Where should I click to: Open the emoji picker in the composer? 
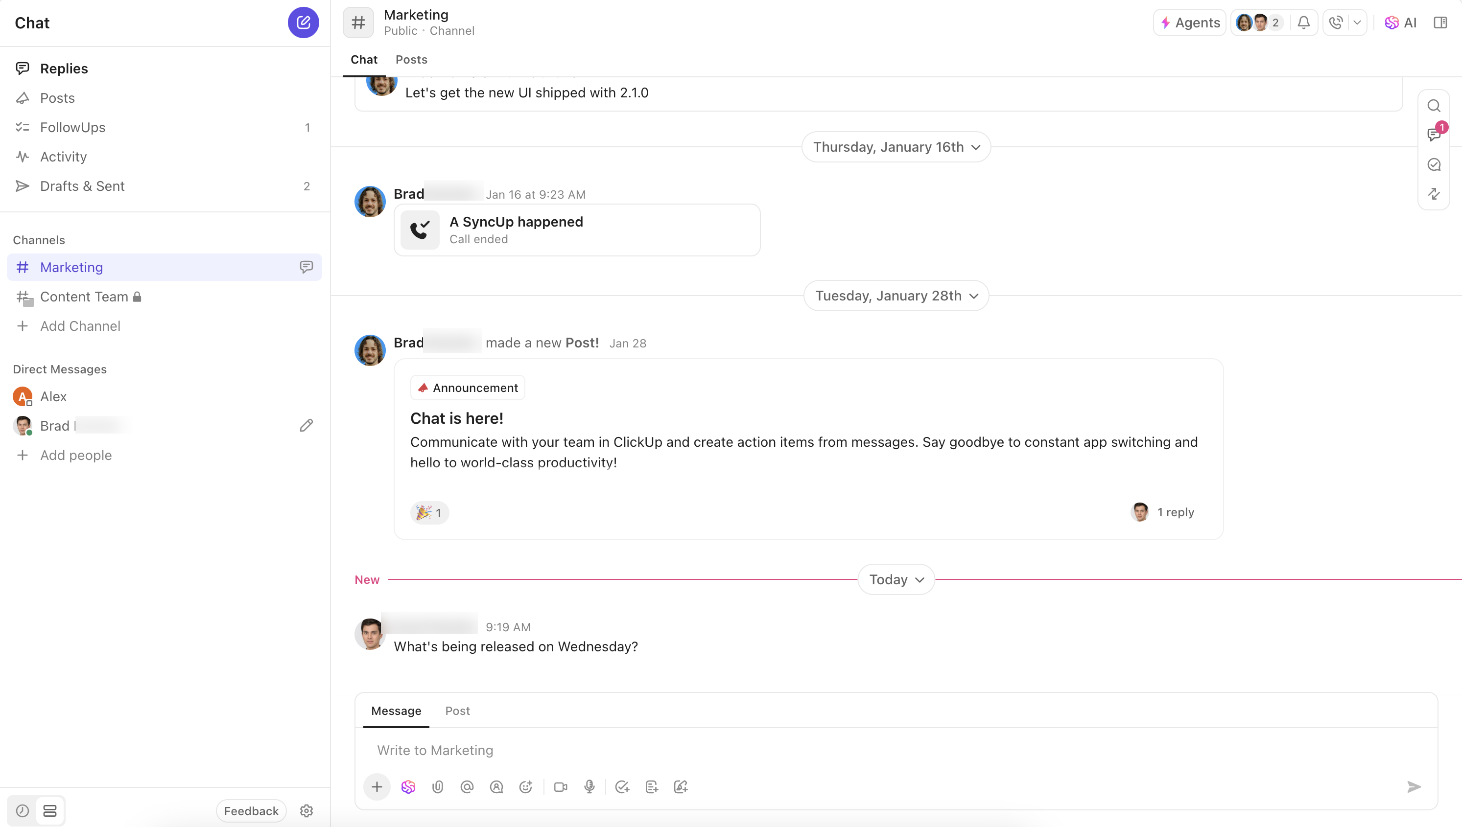[525, 787]
